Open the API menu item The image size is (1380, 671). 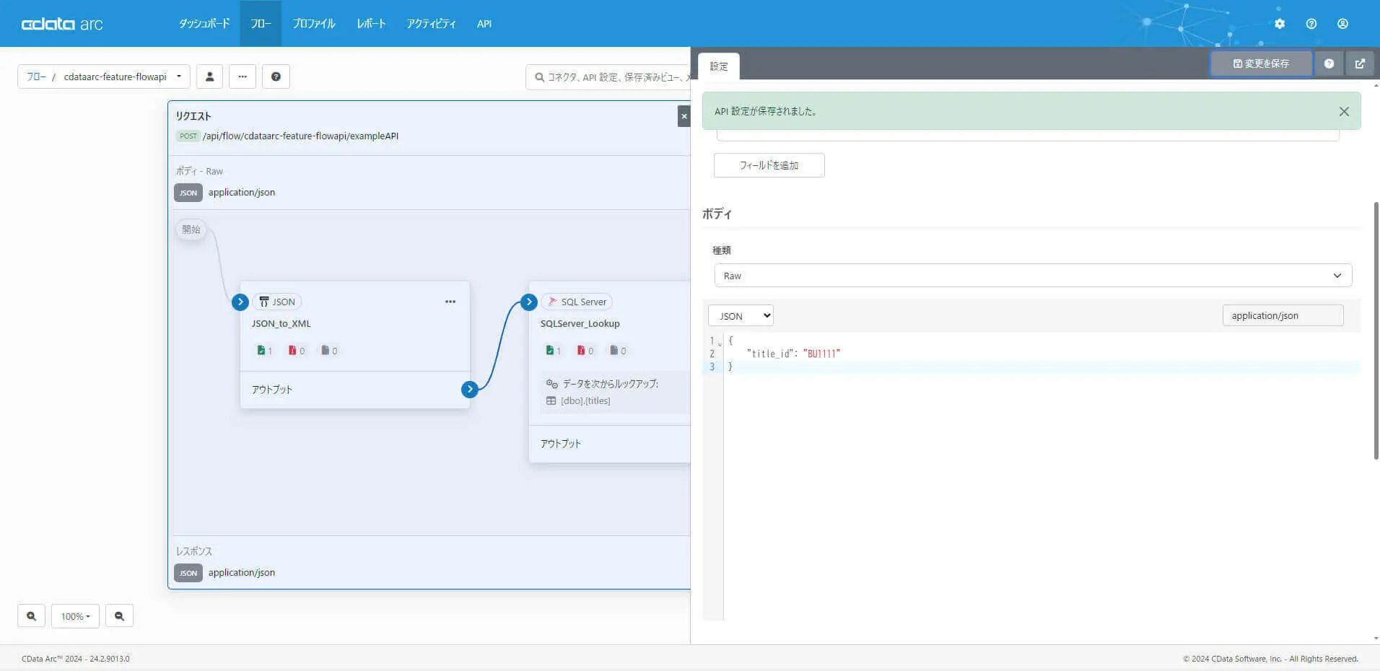(x=484, y=24)
